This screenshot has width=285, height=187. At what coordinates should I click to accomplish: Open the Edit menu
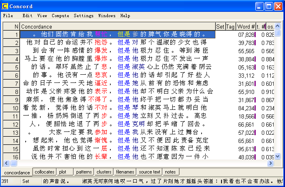pyautogui.click(x=27, y=16)
